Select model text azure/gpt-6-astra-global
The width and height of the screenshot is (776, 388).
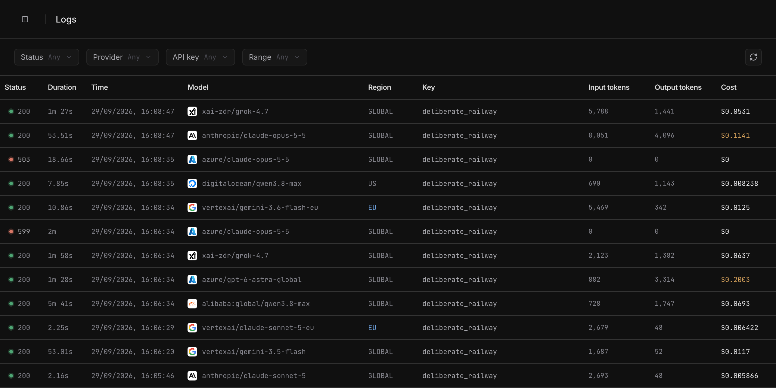[x=252, y=280]
